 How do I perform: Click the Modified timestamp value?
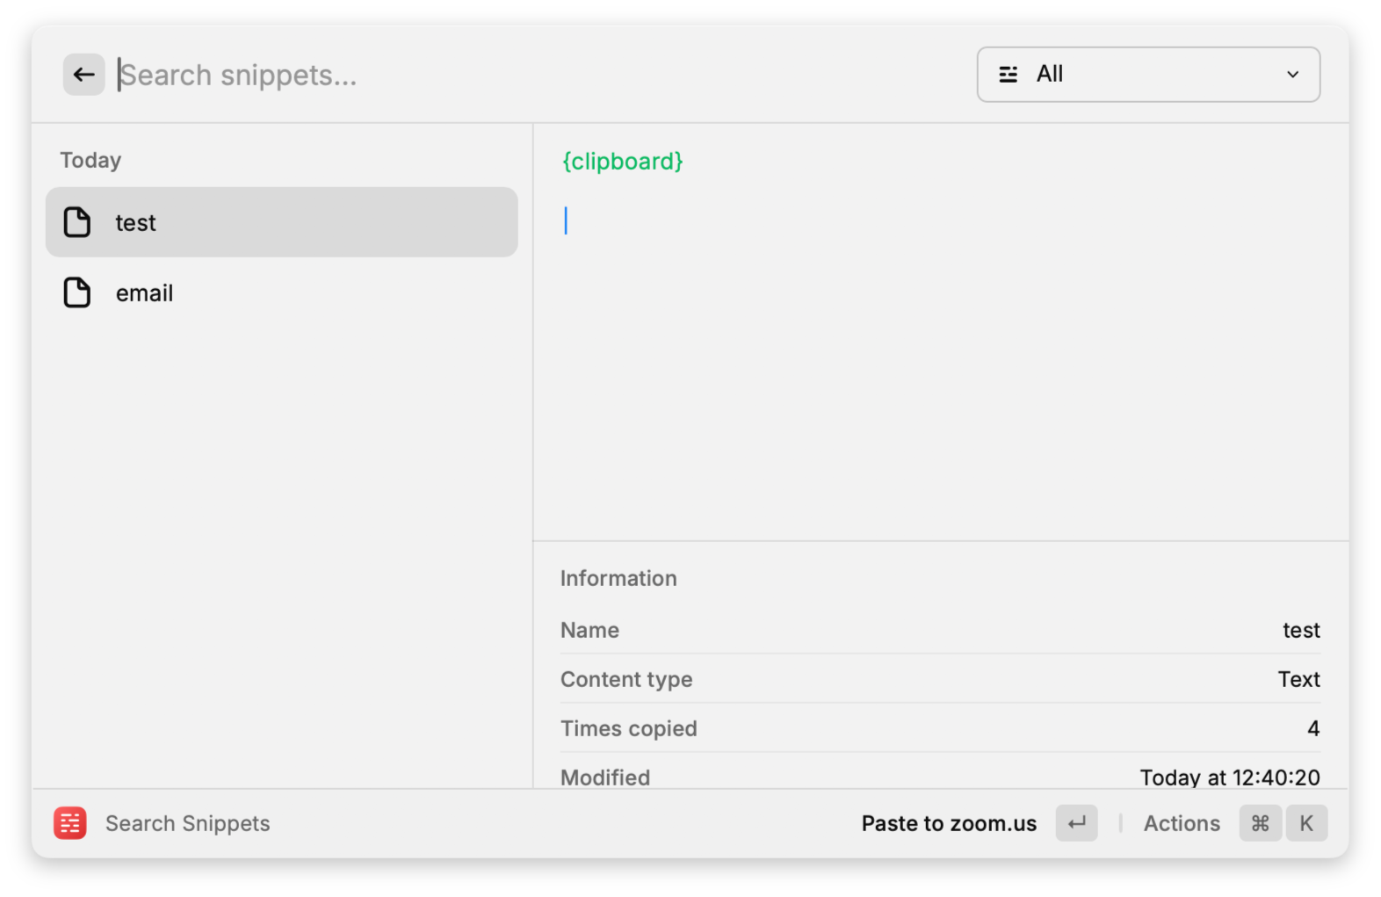(x=1229, y=778)
